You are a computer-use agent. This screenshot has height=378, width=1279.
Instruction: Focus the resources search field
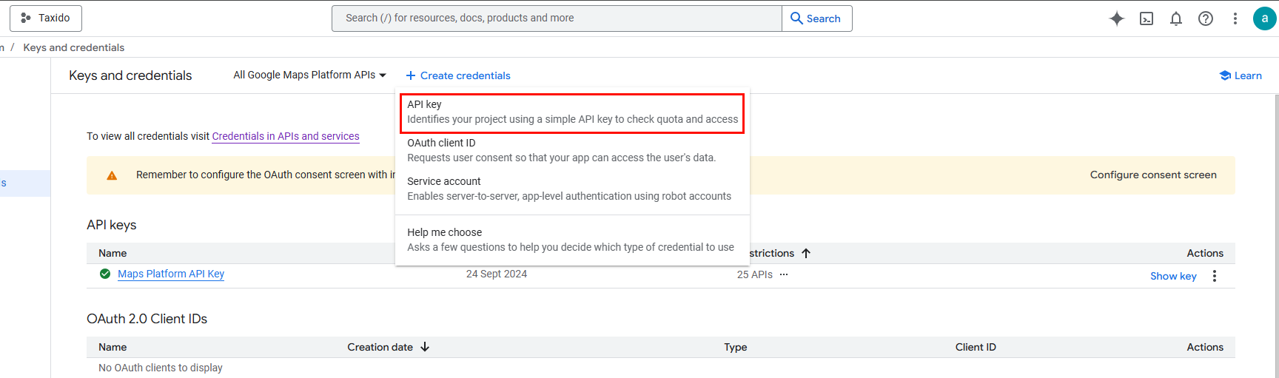tap(557, 18)
